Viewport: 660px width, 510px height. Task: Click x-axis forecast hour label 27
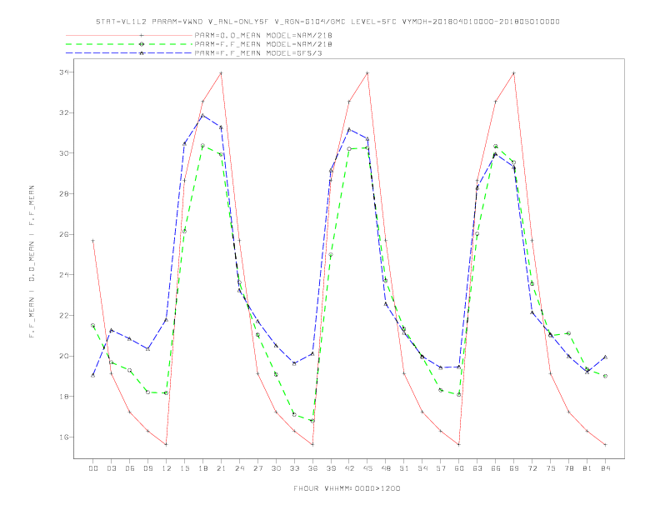[257, 468]
